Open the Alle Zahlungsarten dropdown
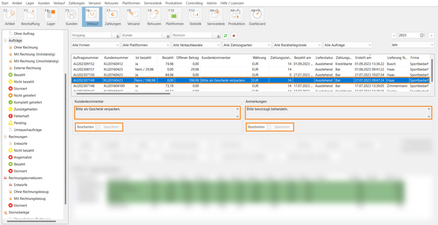438x225 pixels. tap(246, 44)
